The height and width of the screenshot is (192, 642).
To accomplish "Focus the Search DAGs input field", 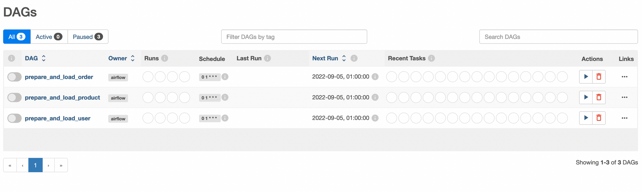I will pyautogui.click(x=558, y=37).
